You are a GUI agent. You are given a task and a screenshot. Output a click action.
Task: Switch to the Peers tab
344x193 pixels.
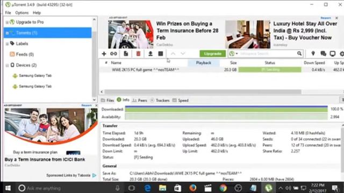tap(140, 100)
